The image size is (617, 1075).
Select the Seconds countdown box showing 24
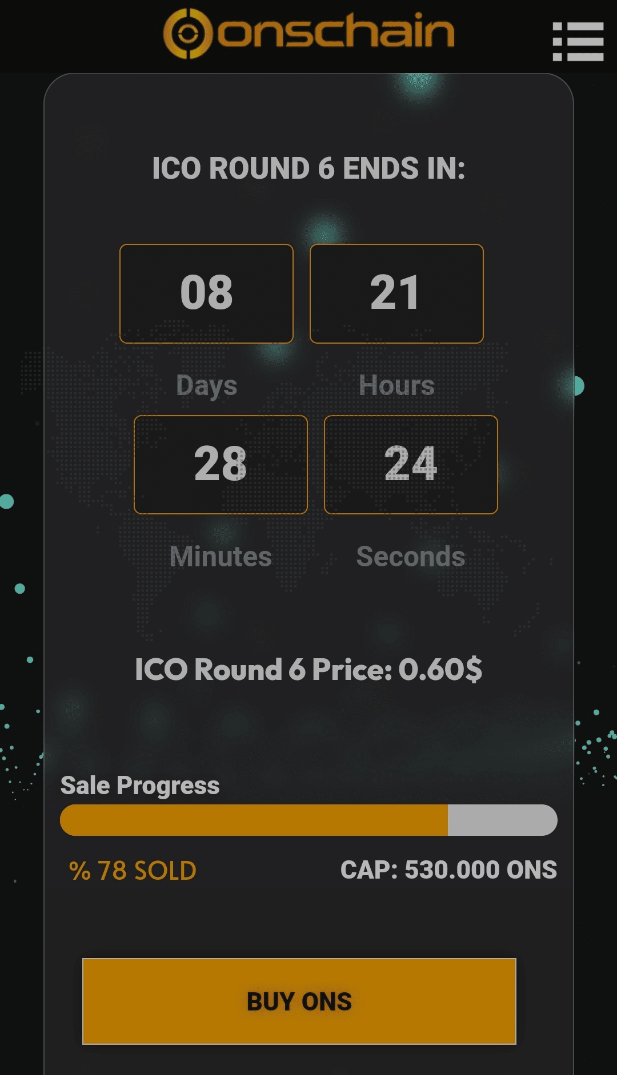[411, 465]
